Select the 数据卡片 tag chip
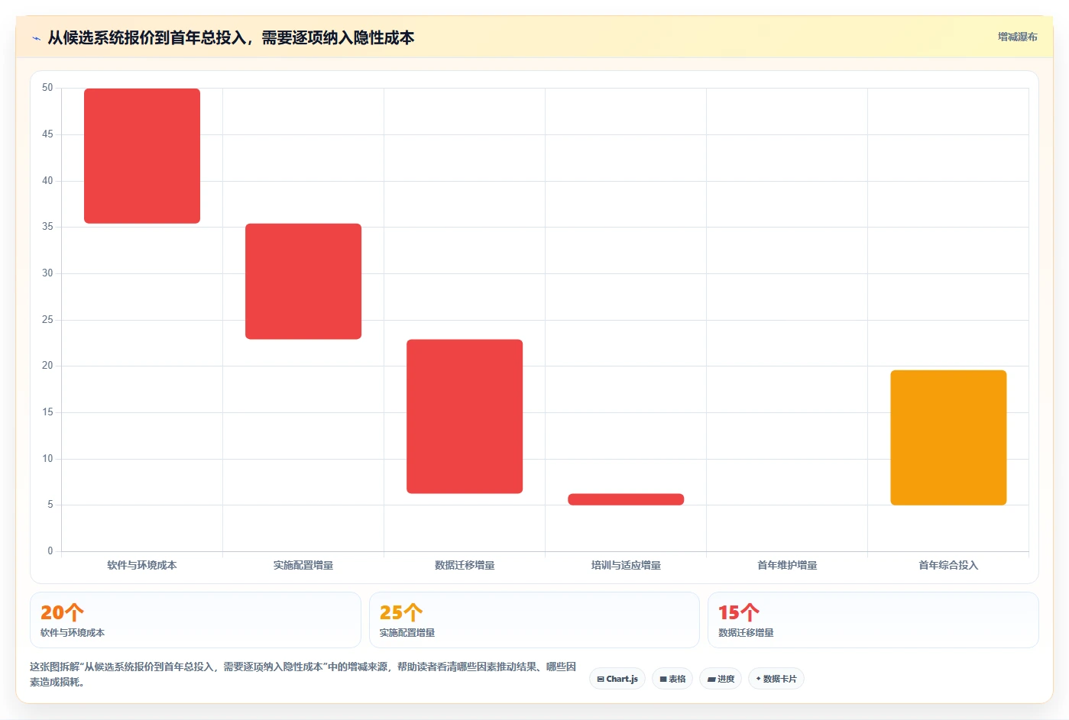 [776, 679]
